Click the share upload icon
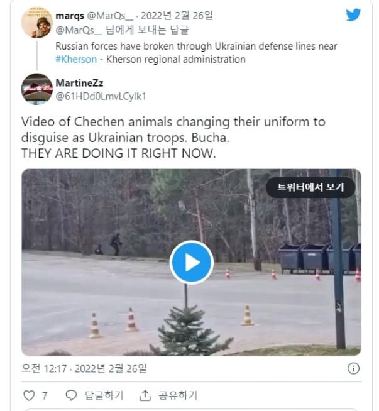This screenshot has width=379, height=411. (x=145, y=395)
